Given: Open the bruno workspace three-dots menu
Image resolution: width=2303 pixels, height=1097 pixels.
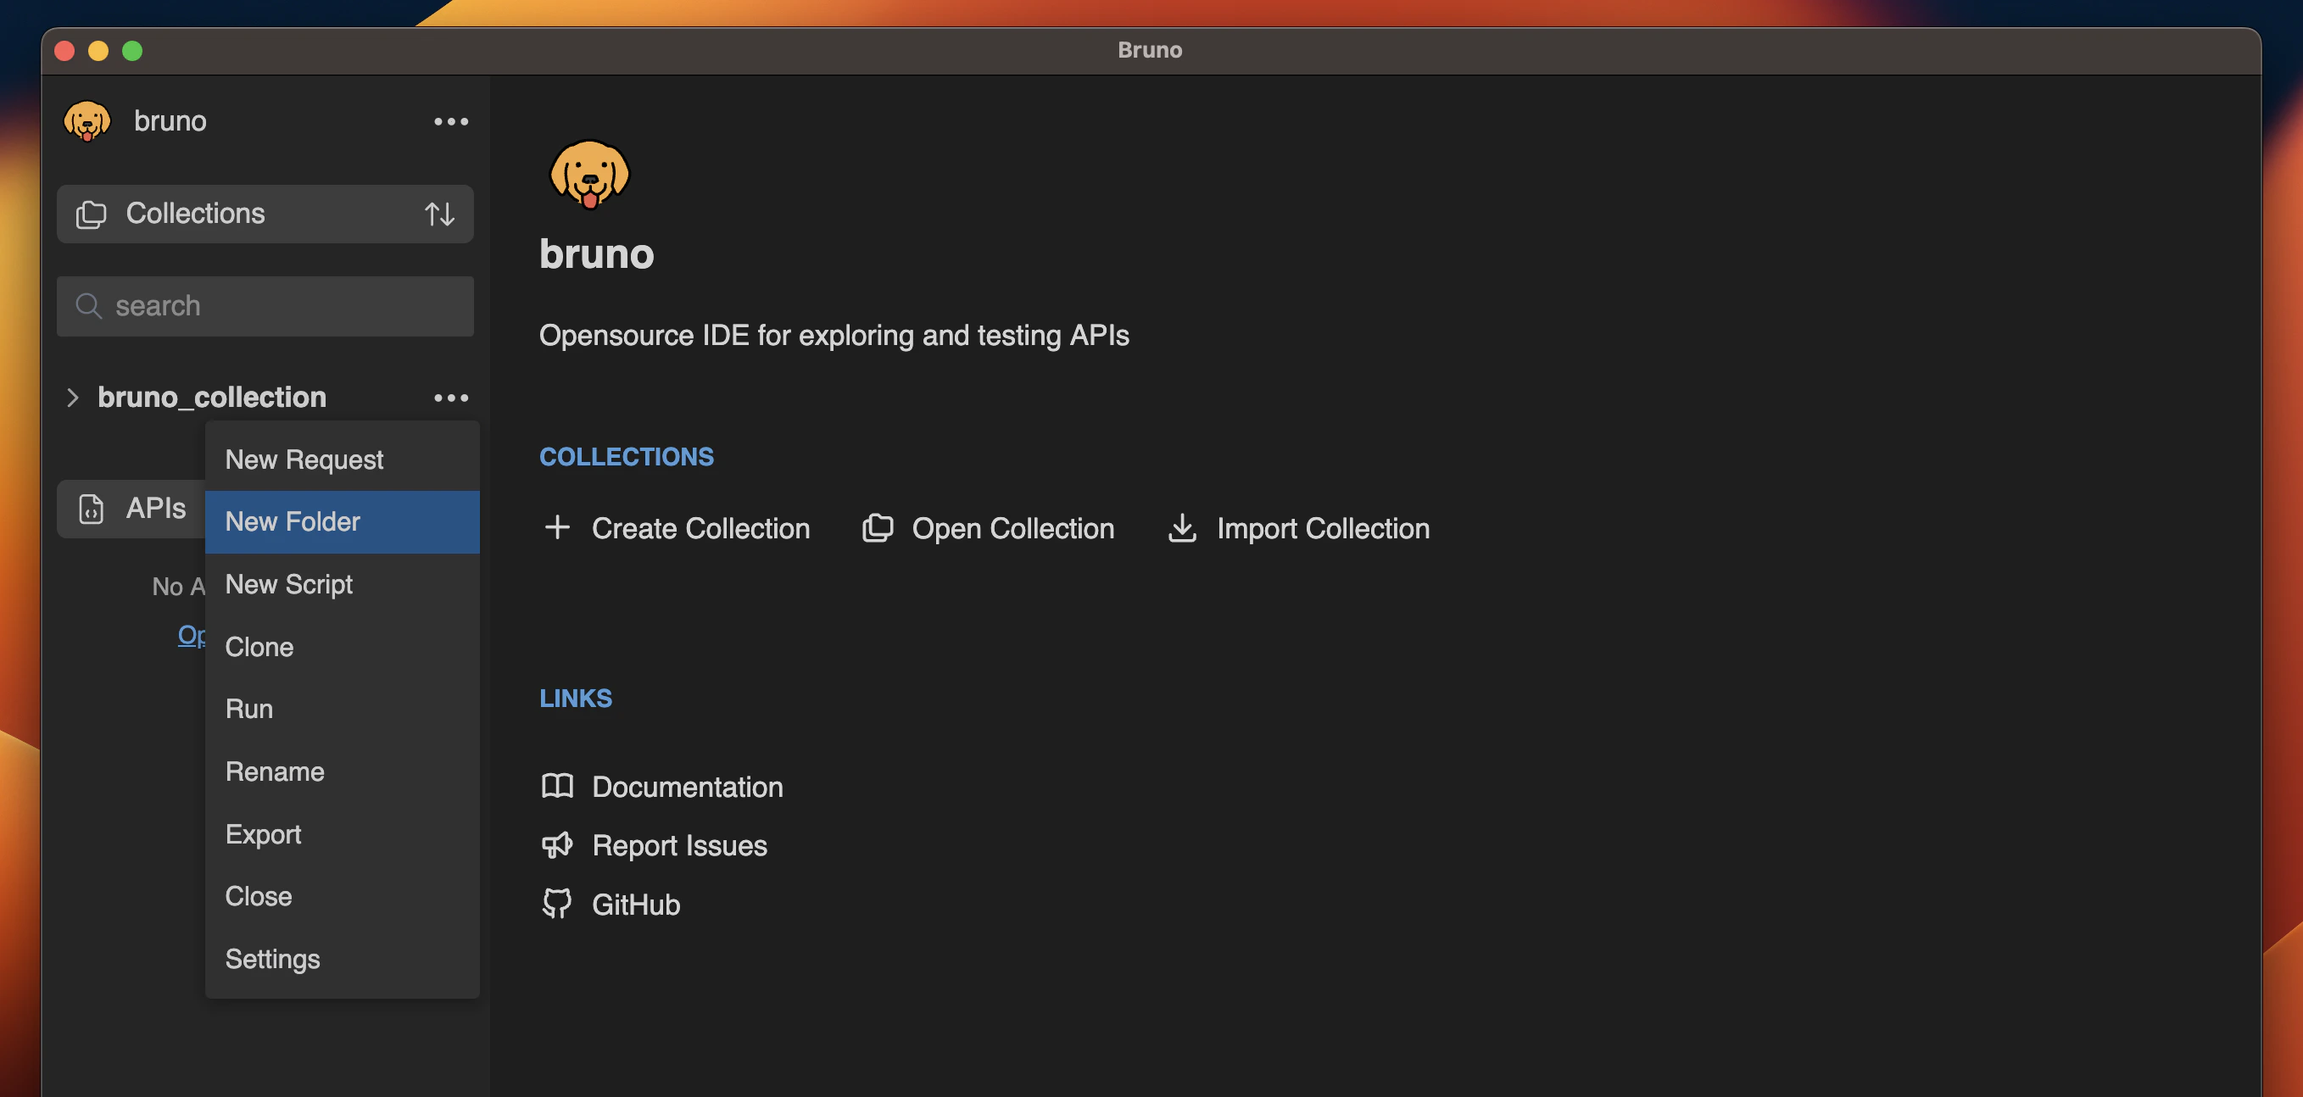Looking at the screenshot, I should coord(450,121).
